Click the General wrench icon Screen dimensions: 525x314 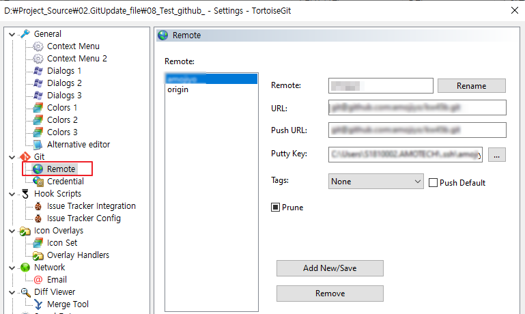[25, 34]
